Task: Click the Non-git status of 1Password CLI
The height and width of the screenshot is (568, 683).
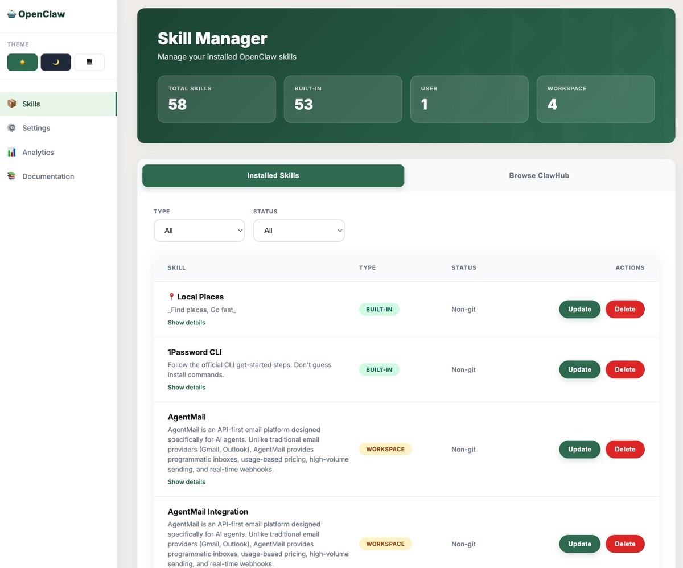Action: 464,370
